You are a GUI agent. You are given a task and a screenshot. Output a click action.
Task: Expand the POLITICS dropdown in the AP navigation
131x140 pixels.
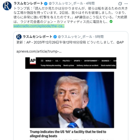[x=67, y=61]
